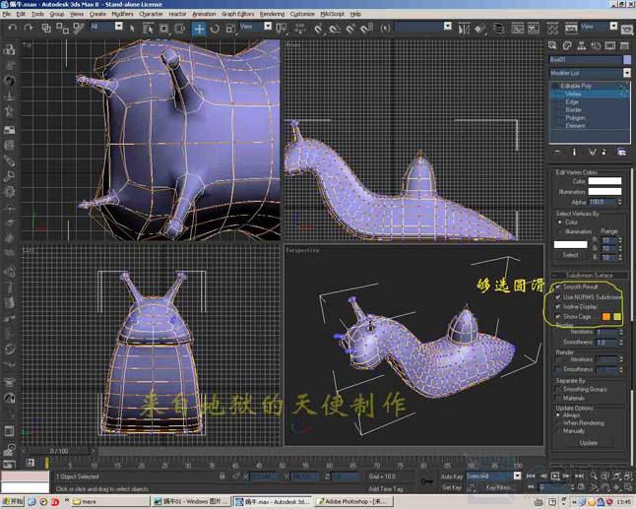The image size is (636, 509).
Task: Switch to the Motion command panel tab
Action: tap(596, 45)
